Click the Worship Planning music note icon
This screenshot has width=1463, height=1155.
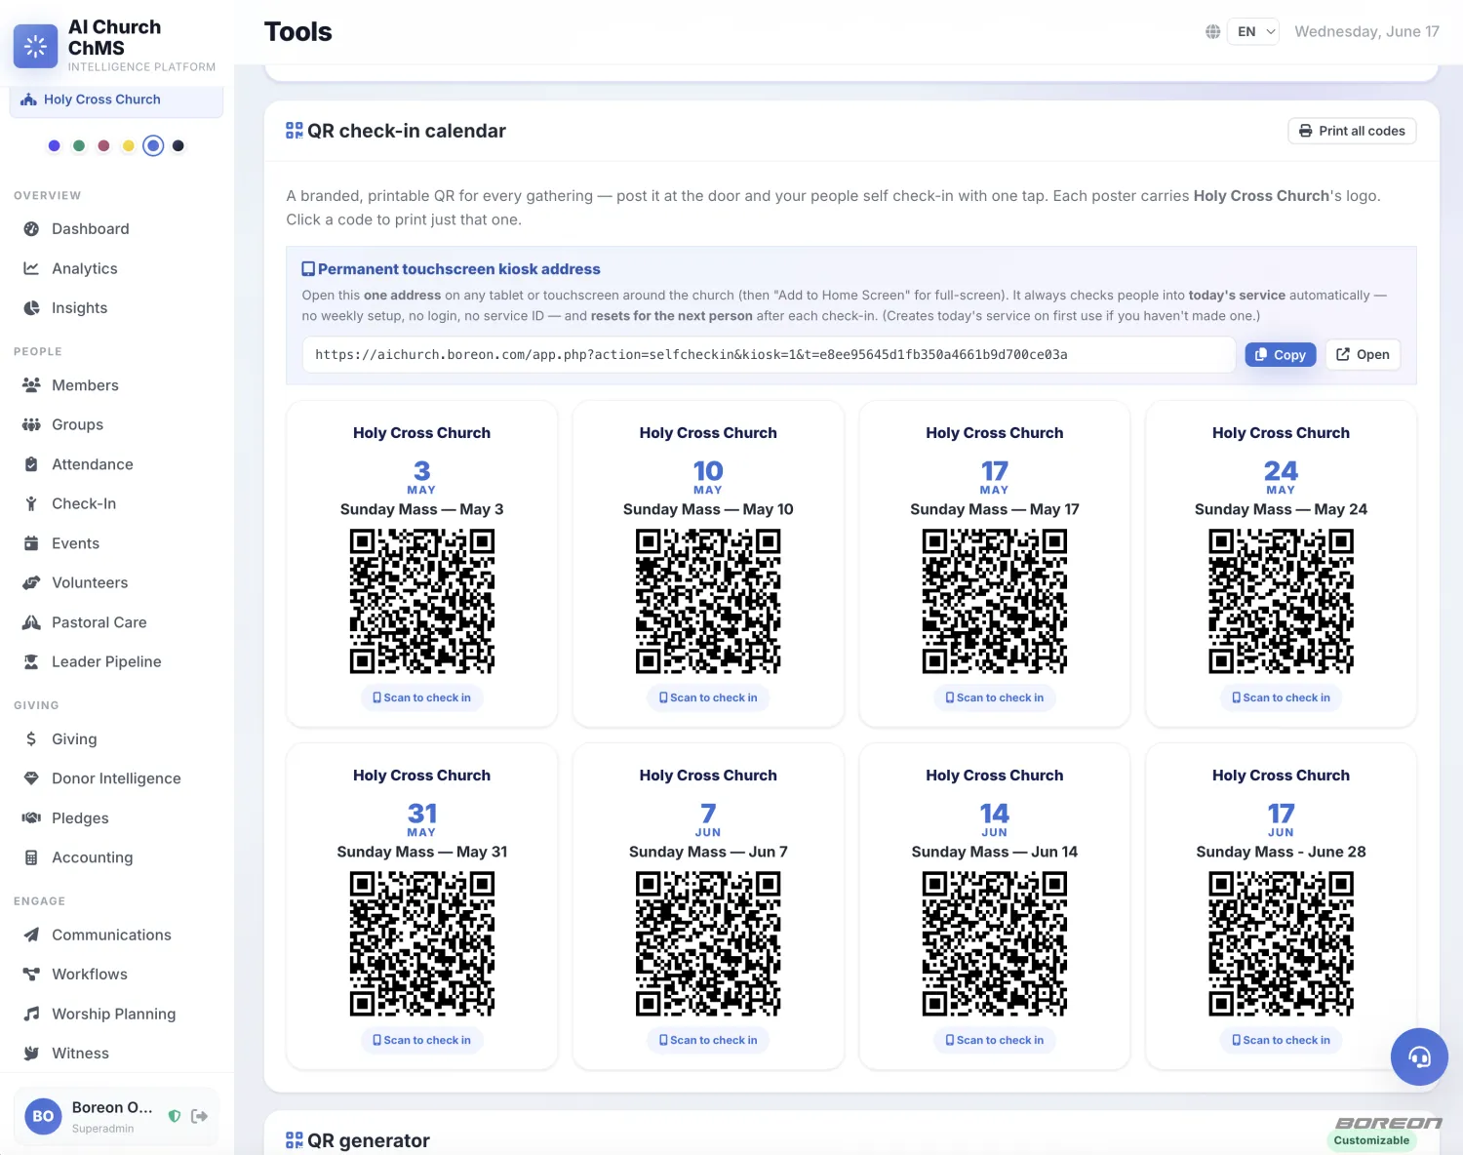point(31,1014)
